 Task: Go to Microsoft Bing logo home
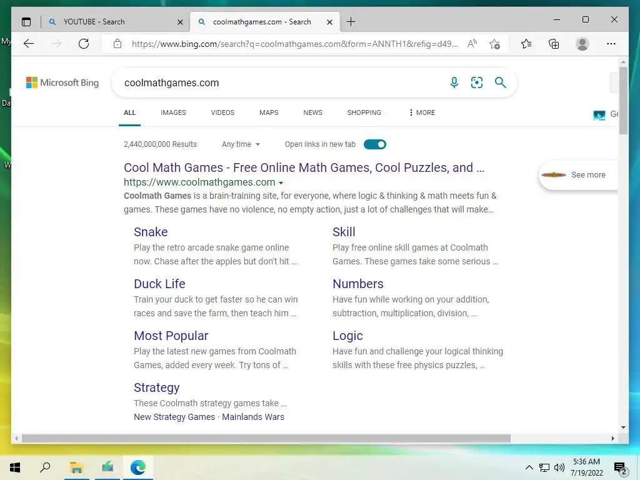click(62, 82)
